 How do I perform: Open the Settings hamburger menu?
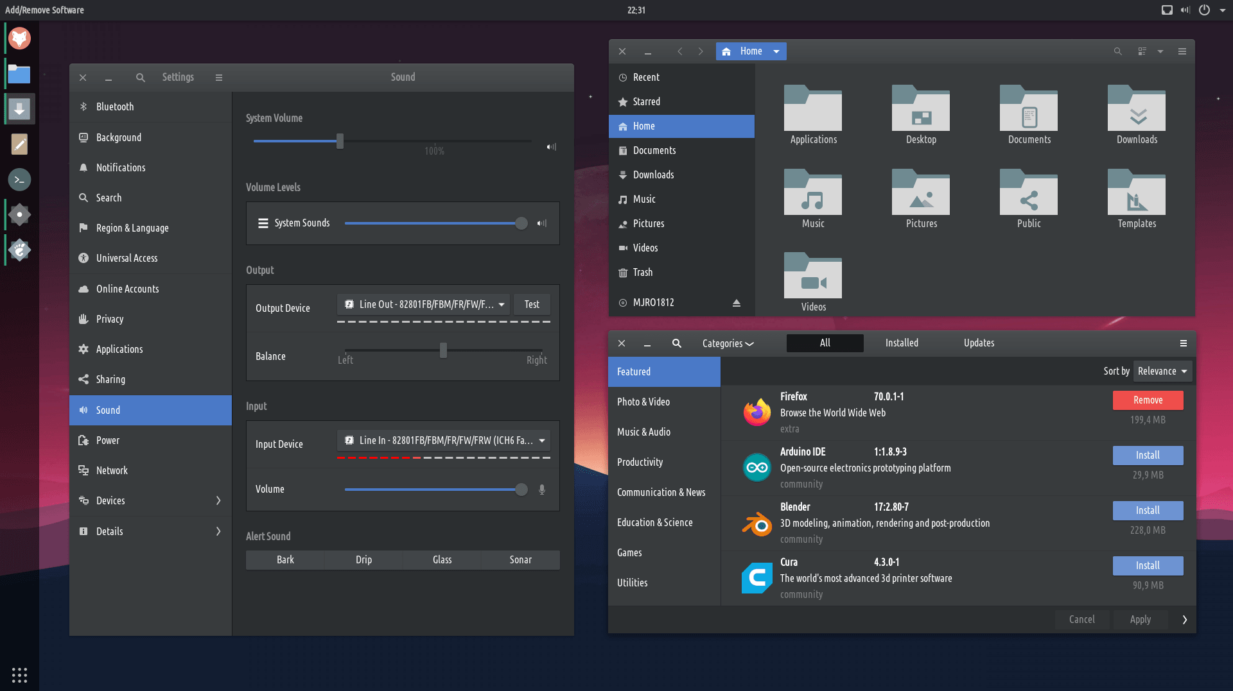pyautogui.click(x=219, y=78)
